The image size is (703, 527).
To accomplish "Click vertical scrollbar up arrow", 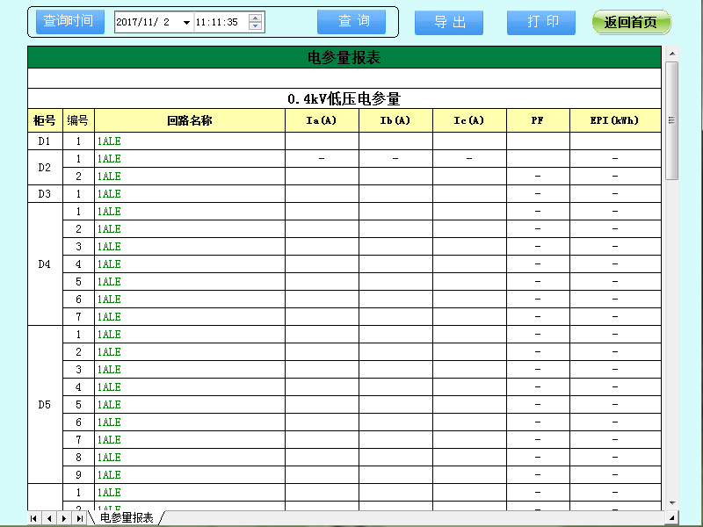I will point(671,54).
